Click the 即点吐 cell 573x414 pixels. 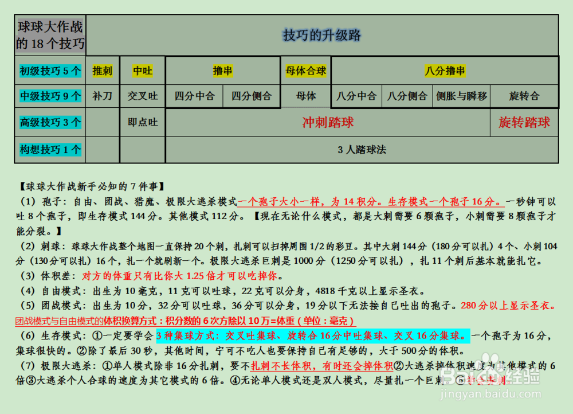(x=142, y=122)
